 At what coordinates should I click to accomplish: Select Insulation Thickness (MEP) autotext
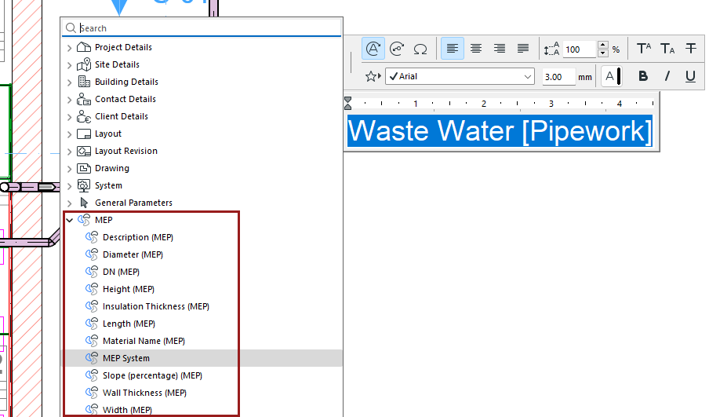(x=156, y=306)
